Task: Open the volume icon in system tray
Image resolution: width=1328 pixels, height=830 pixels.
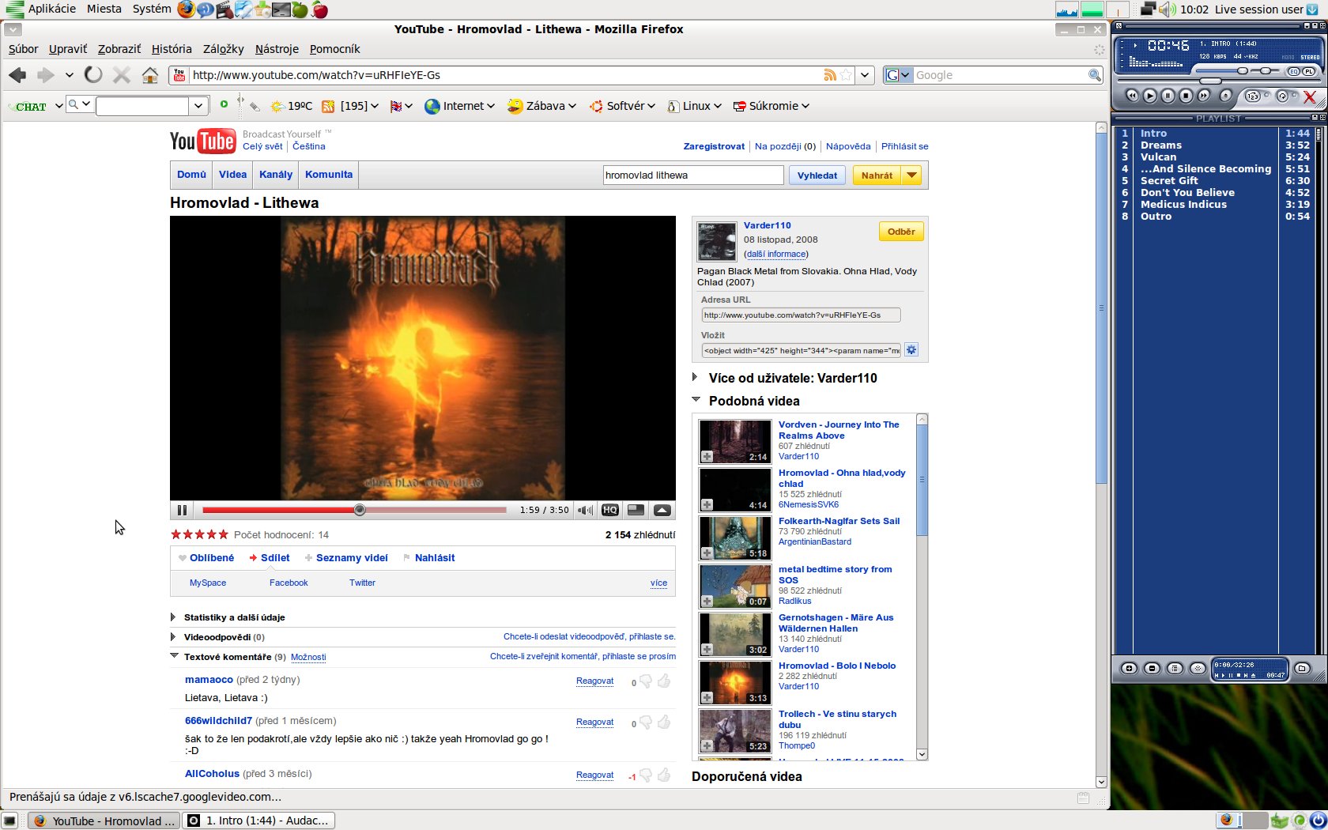Action: [1167, 9]
